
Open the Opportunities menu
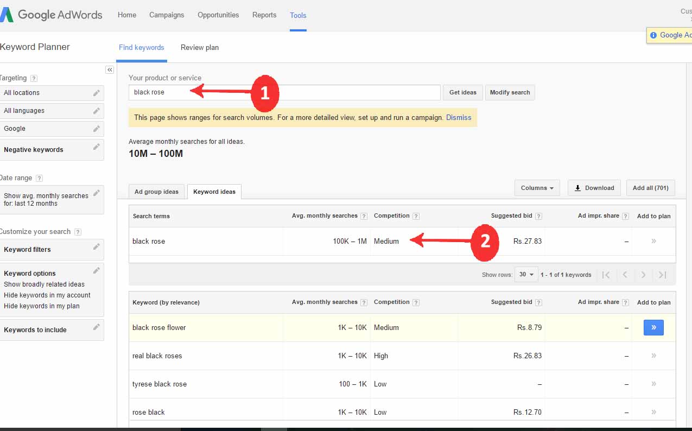click(x=218, y=15)
